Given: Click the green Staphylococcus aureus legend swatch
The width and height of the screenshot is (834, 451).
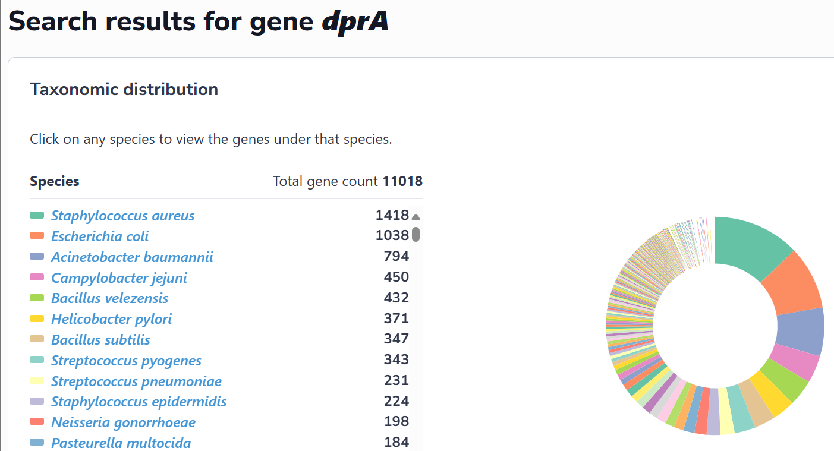Looking at the screenshot, I should [x=37, y=215].
